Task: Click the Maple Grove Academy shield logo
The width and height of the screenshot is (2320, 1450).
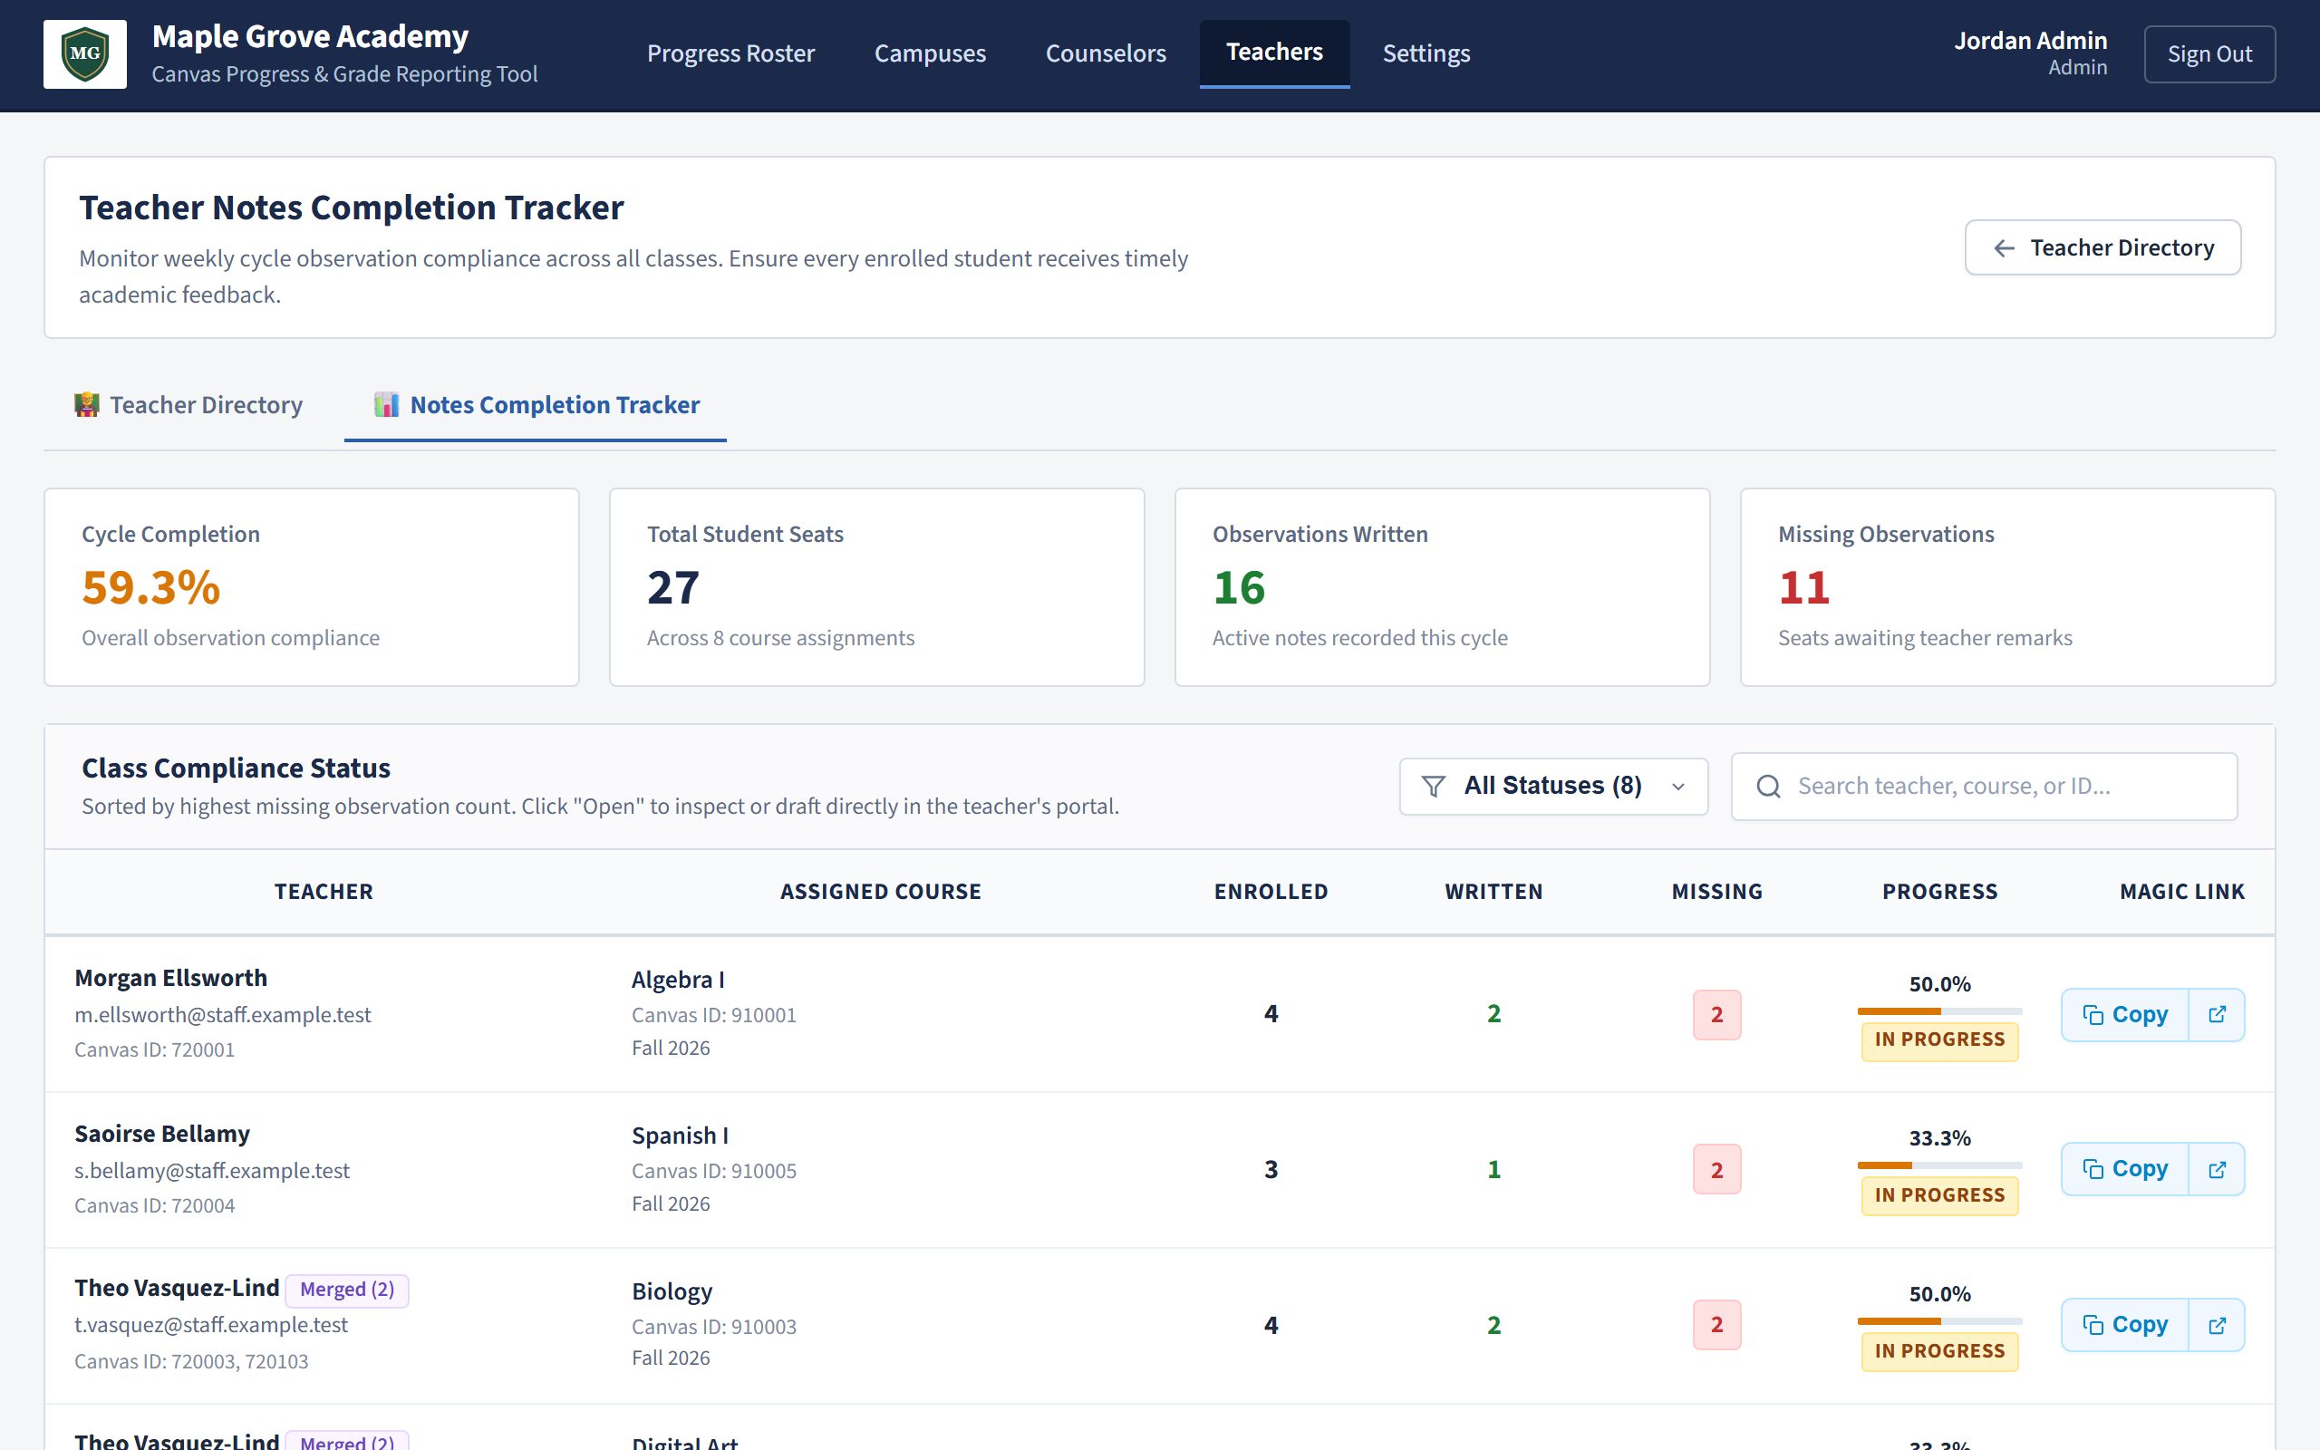Action: 84,53
